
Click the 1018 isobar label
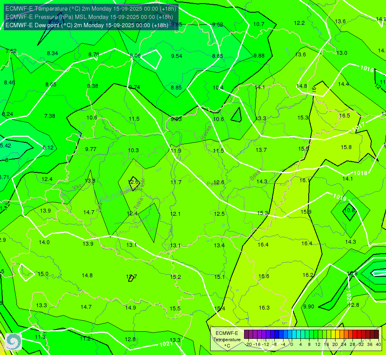pyautogui.click(x=360, y=173)
